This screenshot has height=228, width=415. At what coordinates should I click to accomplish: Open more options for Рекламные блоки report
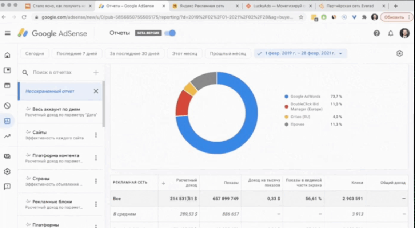96,204
